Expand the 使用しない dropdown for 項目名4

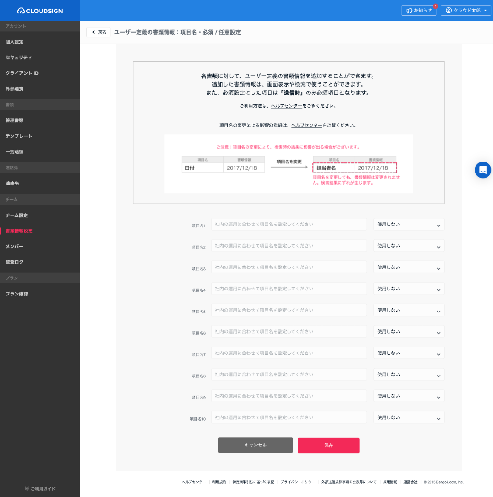pos(409,289)
